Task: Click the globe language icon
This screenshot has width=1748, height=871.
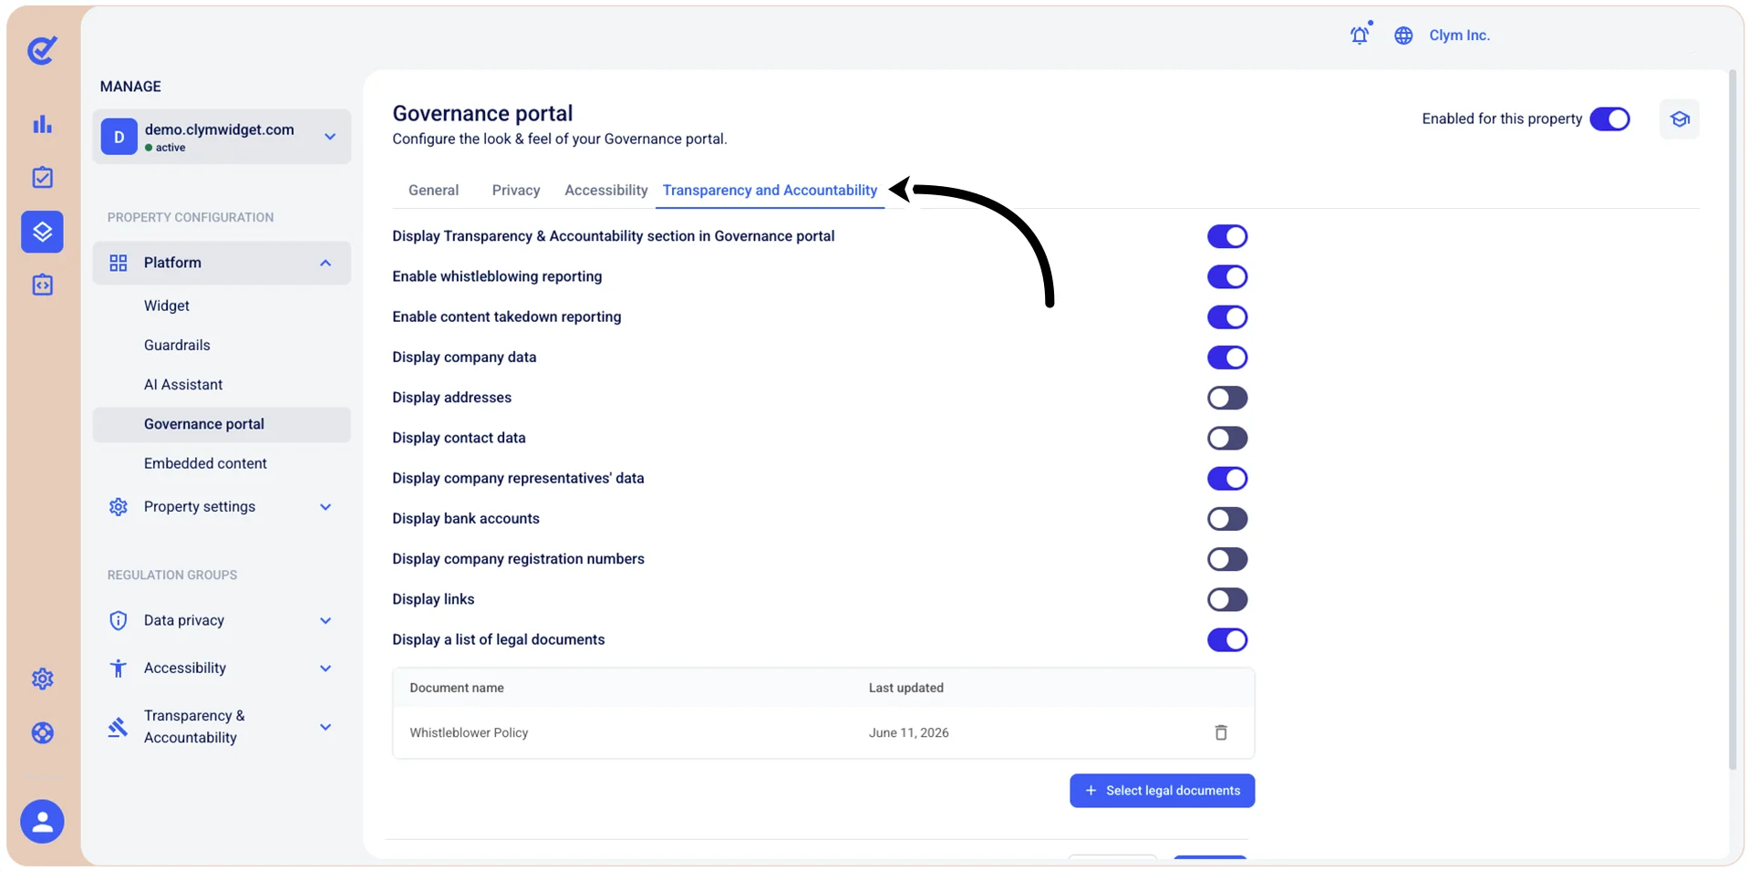Action: [x=1403, y=36]
